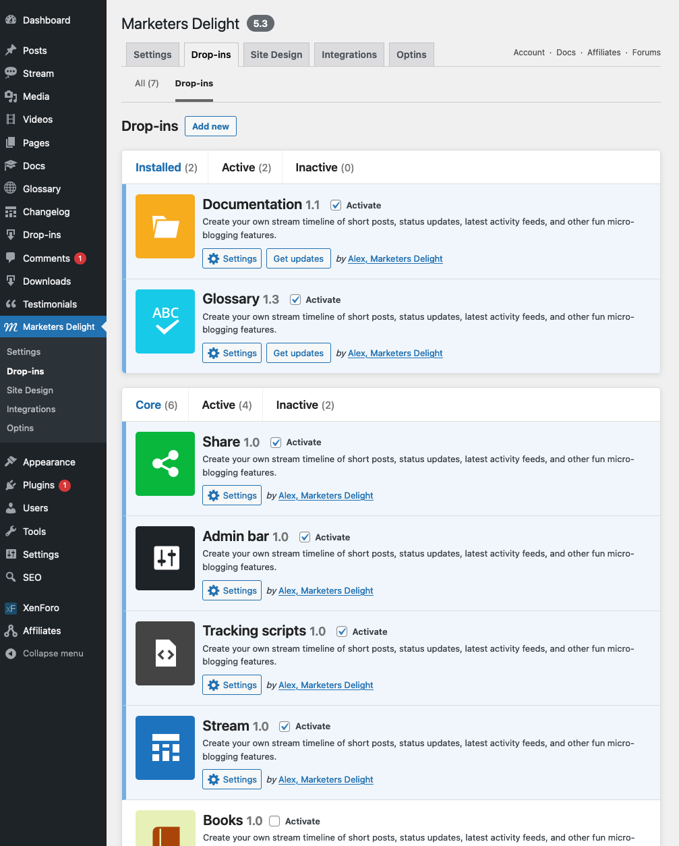Image resolution: width=679 pixels, height=846 pixels.
Task: Toggle Activate checkbox for Share
Action: (276, 443)
